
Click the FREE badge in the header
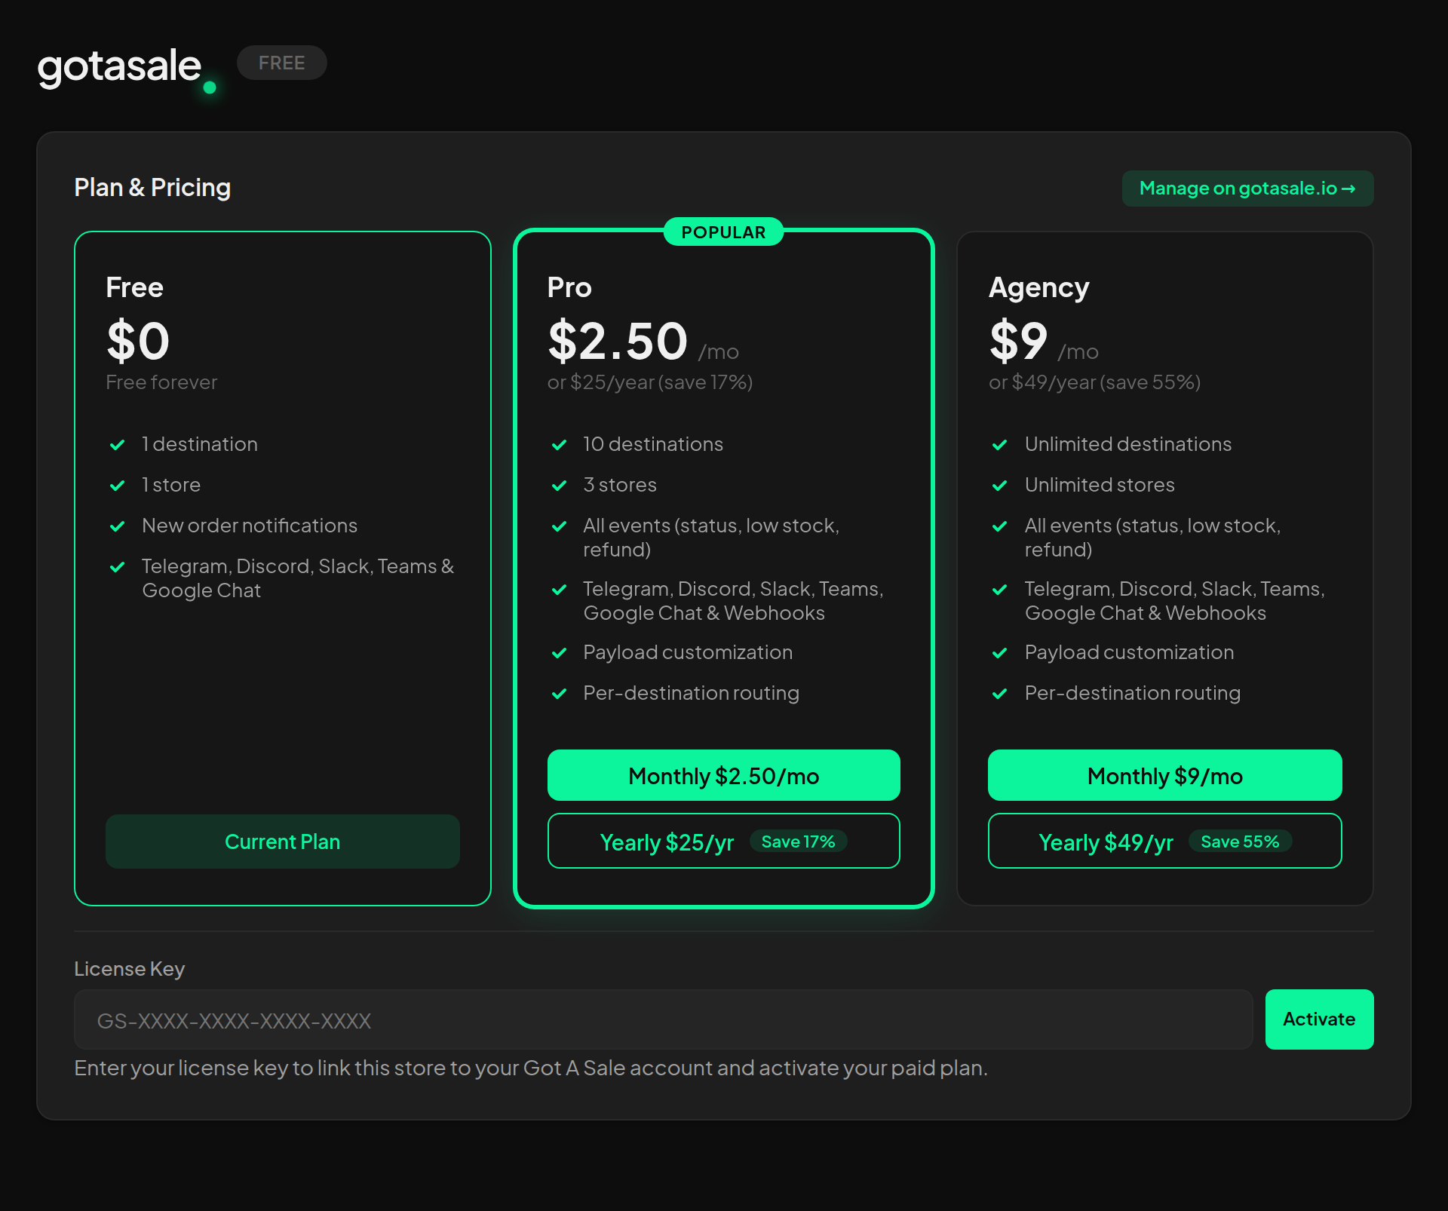(281, 62)
